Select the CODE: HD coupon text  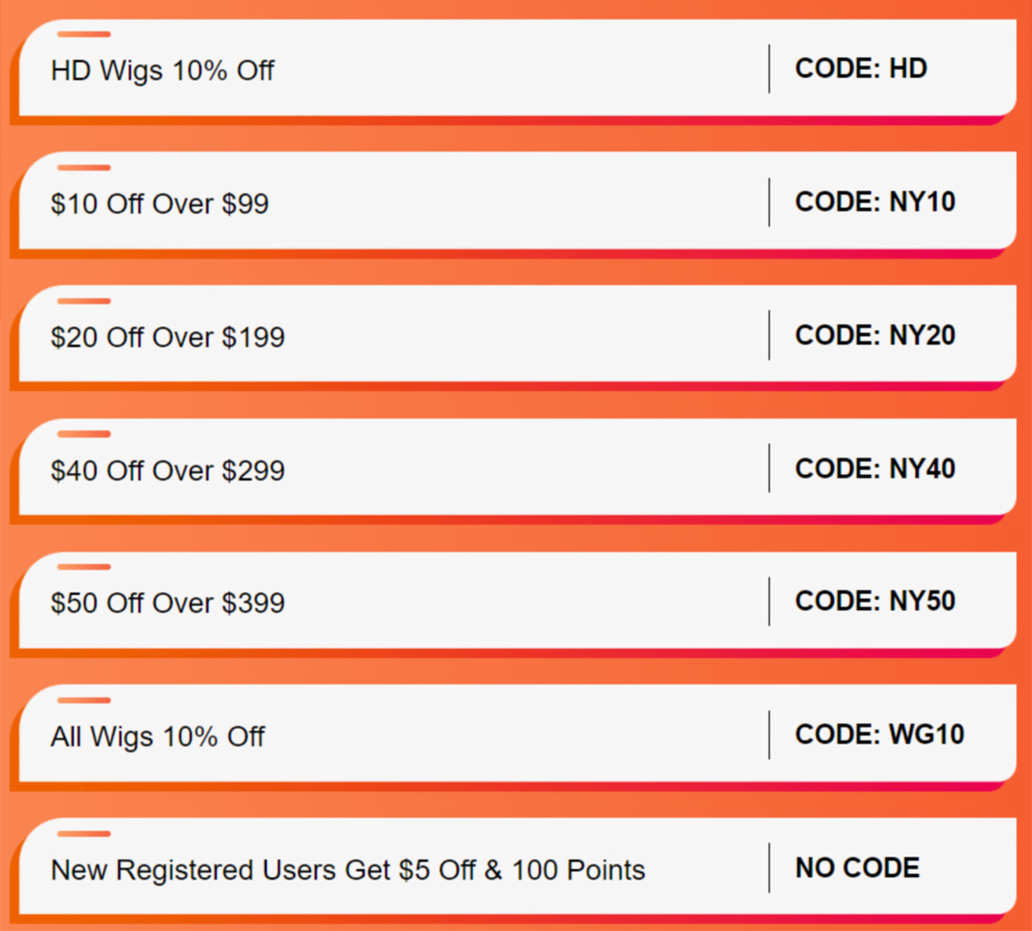point(861,68)
